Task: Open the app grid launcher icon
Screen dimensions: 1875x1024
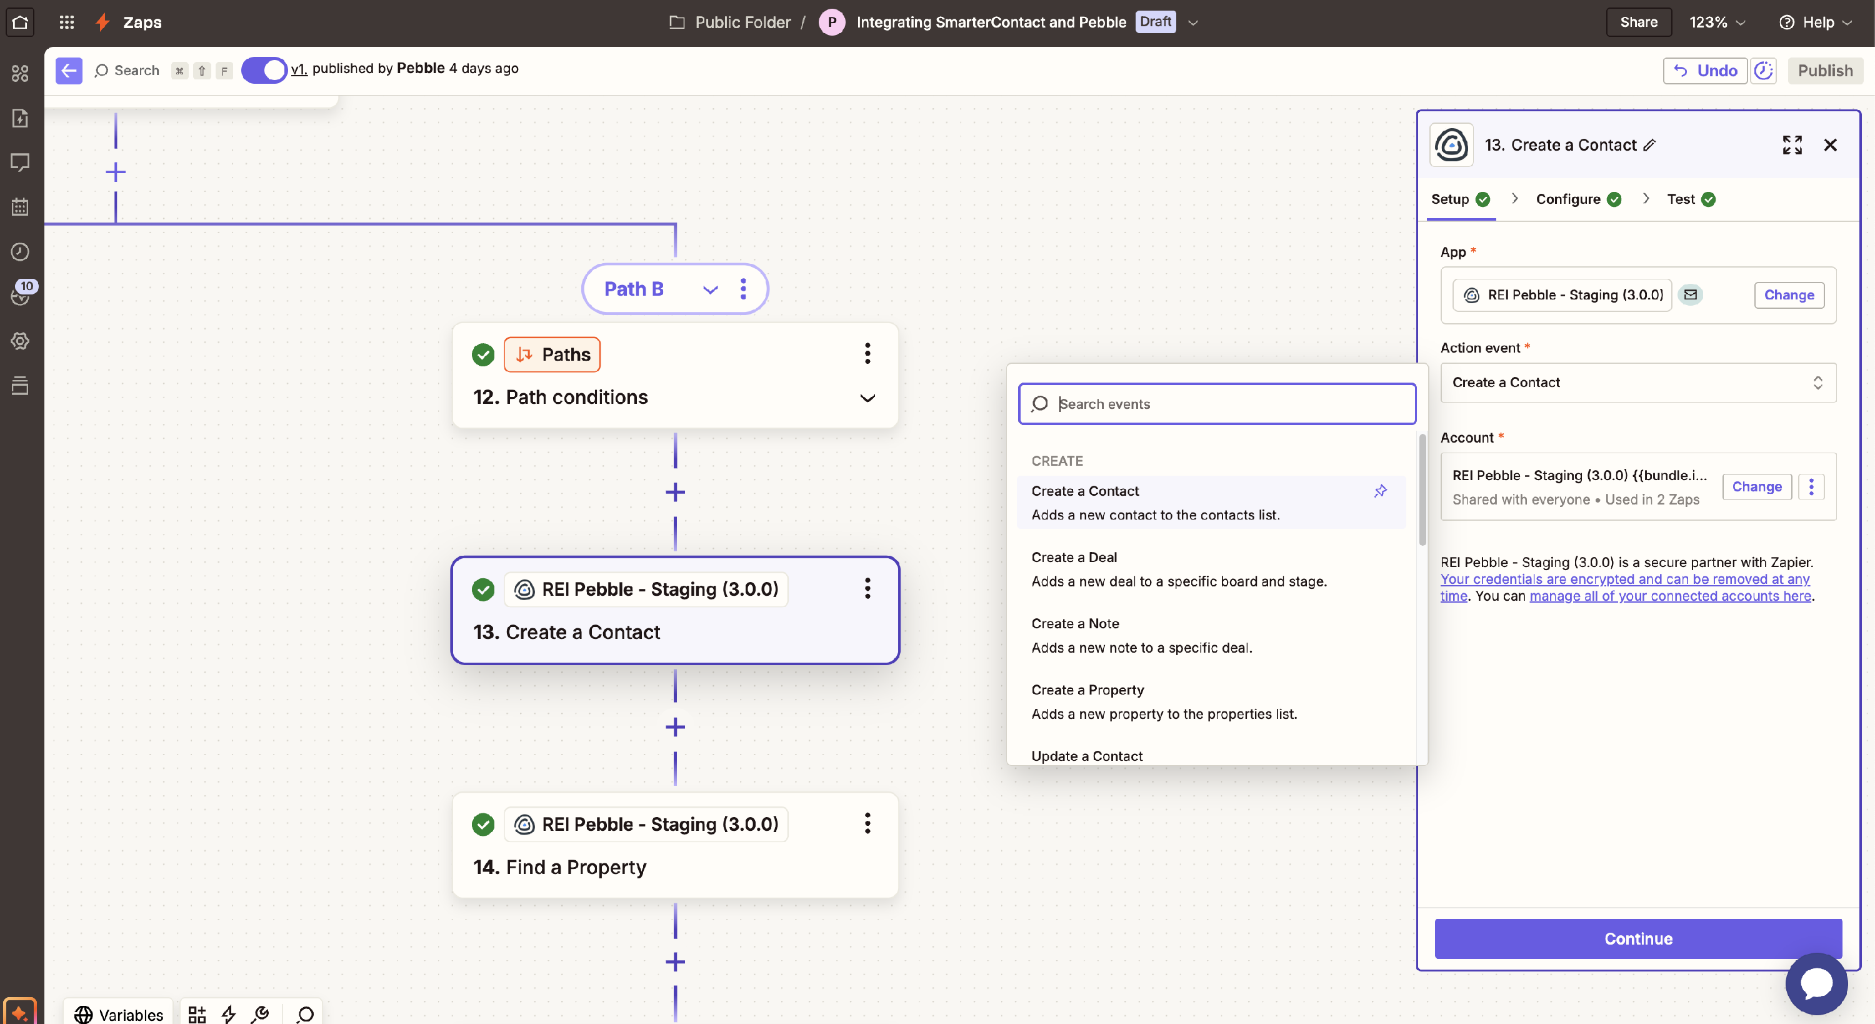Action: point(66,22)
